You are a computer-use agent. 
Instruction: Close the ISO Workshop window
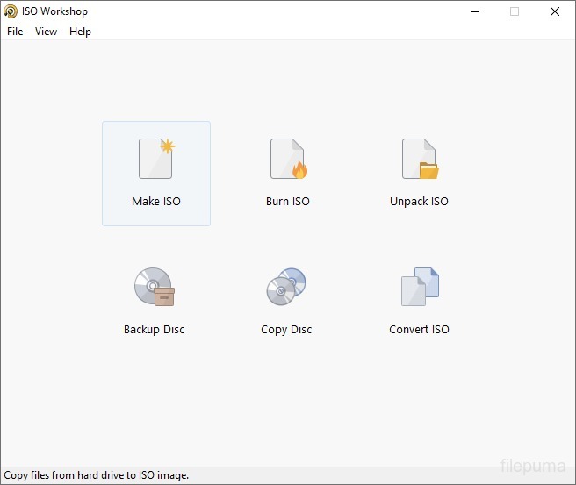point(555,11)
